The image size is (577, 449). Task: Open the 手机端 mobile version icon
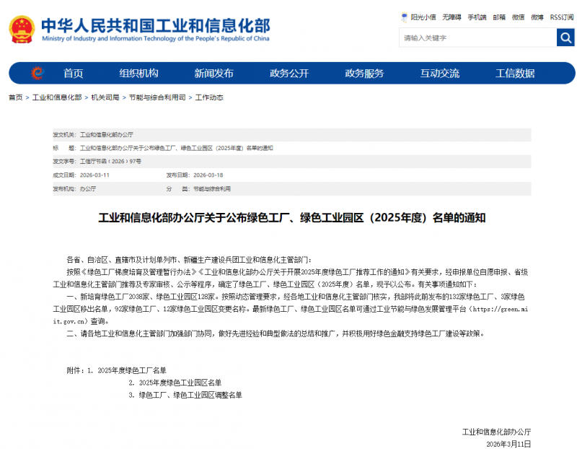[x=477, y=16]
